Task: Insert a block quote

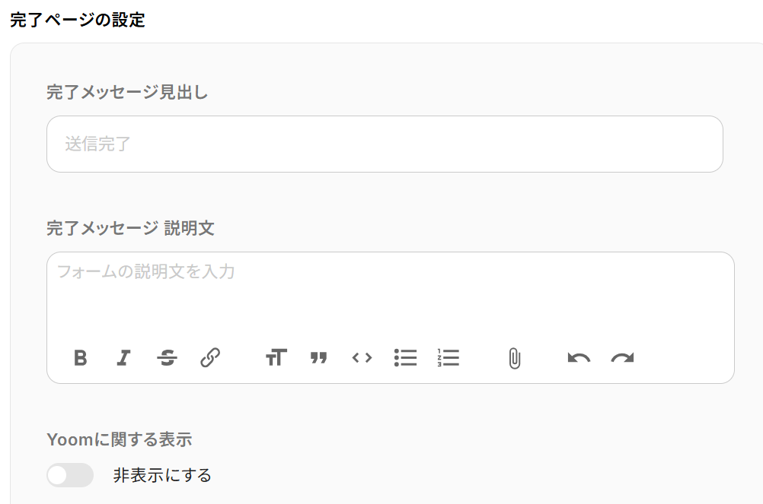Action: click(x=318, y=358)
